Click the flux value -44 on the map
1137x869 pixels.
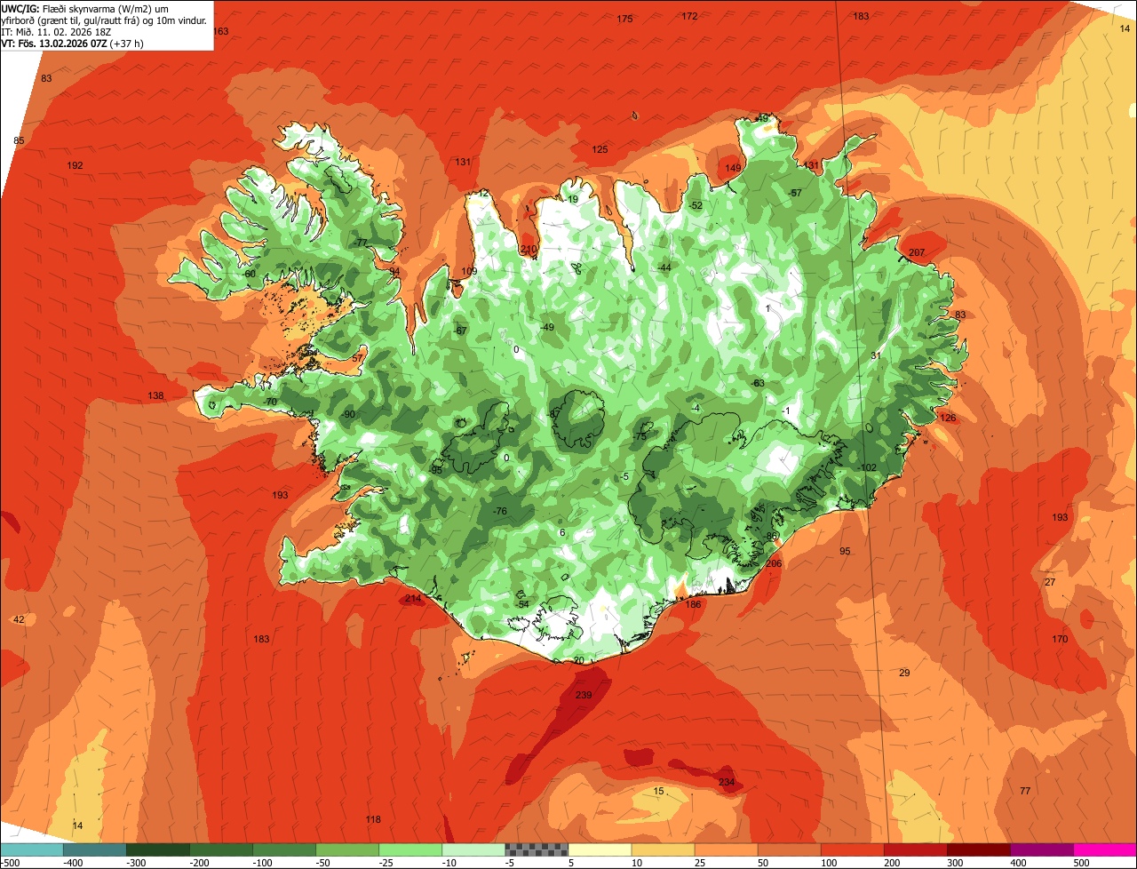click(664, 267)
